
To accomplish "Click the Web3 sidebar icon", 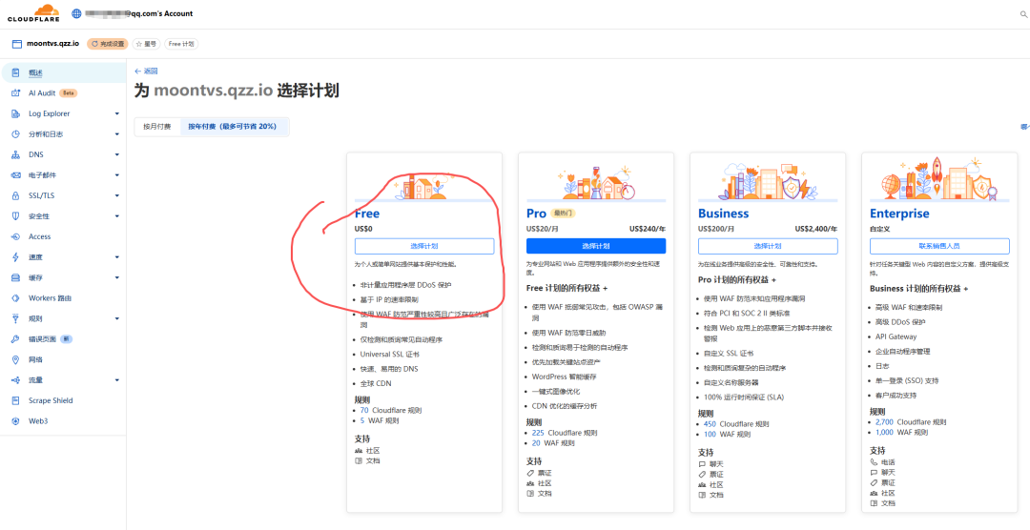I will 15,421.
